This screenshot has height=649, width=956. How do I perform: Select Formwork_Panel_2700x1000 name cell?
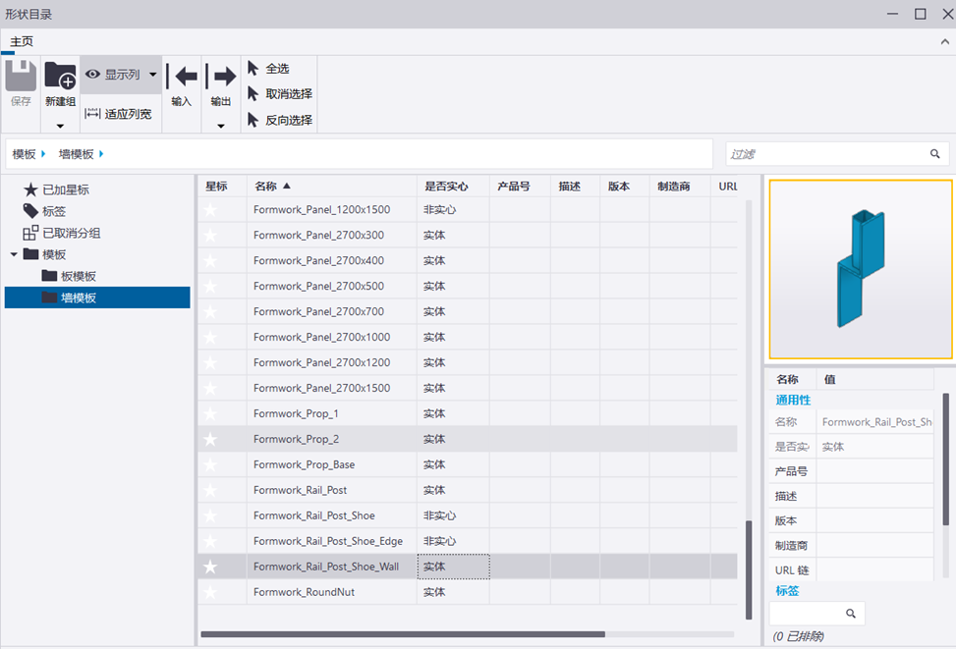(x=332, y=337)
